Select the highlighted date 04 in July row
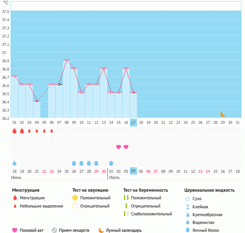The height and width of the screenshot is (233, 245). [x=133, y=172]
